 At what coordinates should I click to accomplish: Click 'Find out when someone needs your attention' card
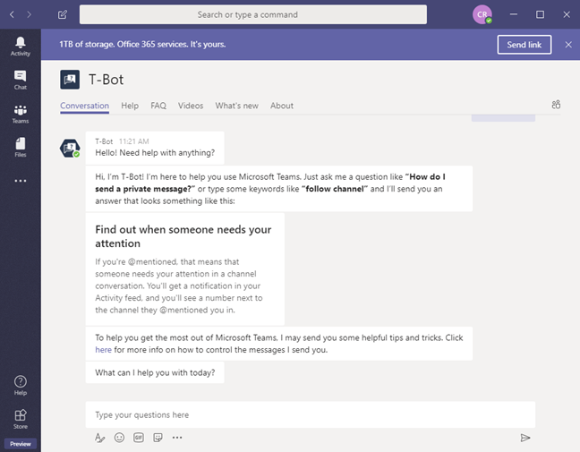185,269
